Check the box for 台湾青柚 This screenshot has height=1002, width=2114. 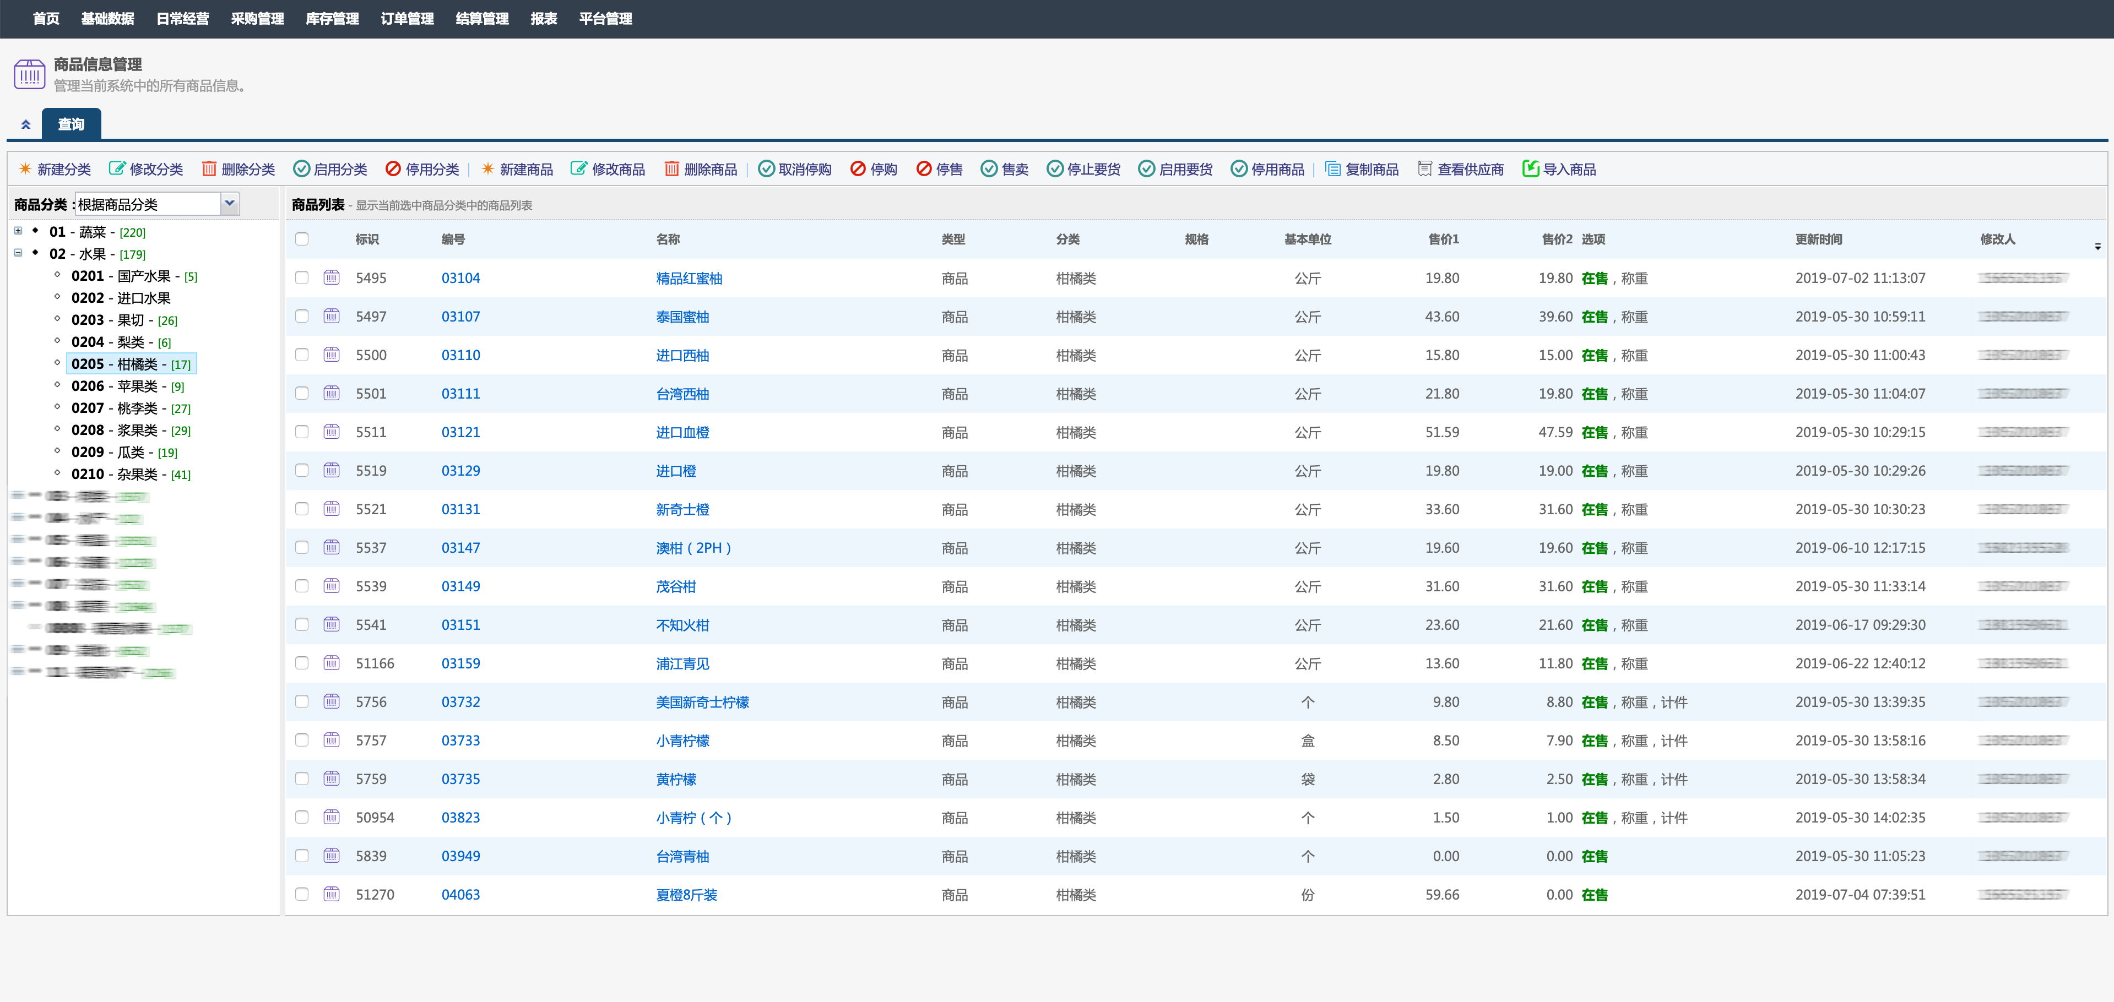point(302,855)
